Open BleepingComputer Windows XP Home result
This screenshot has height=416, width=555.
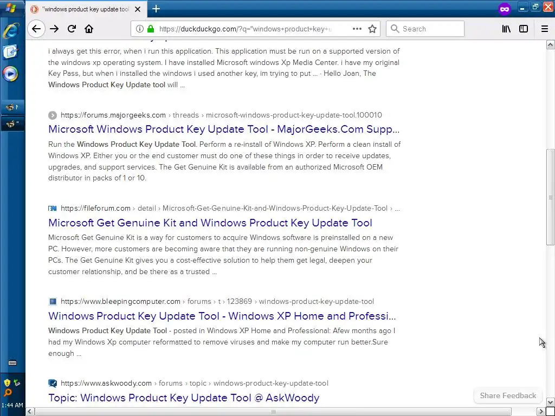pyautogui.click(x=222, y=316)
